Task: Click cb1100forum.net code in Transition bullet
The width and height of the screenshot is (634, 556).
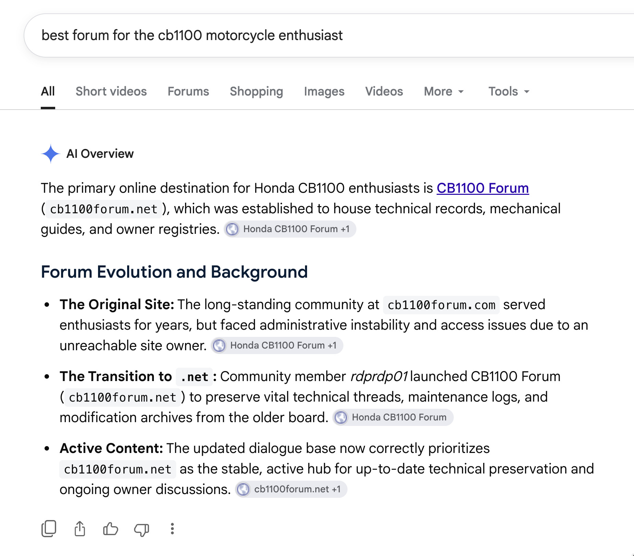Action: tap(122, 397)
